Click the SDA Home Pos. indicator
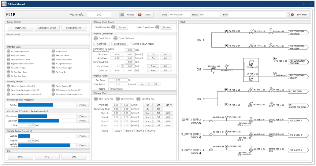Image resolution: width=316 pixels, height=166 pixels. click(96, 99)
